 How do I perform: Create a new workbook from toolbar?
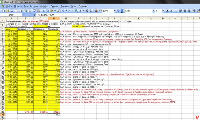pos(3,11)
